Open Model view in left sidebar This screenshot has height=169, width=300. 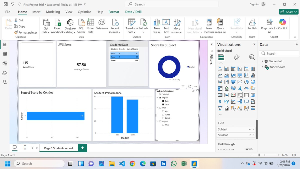point(5,63)
